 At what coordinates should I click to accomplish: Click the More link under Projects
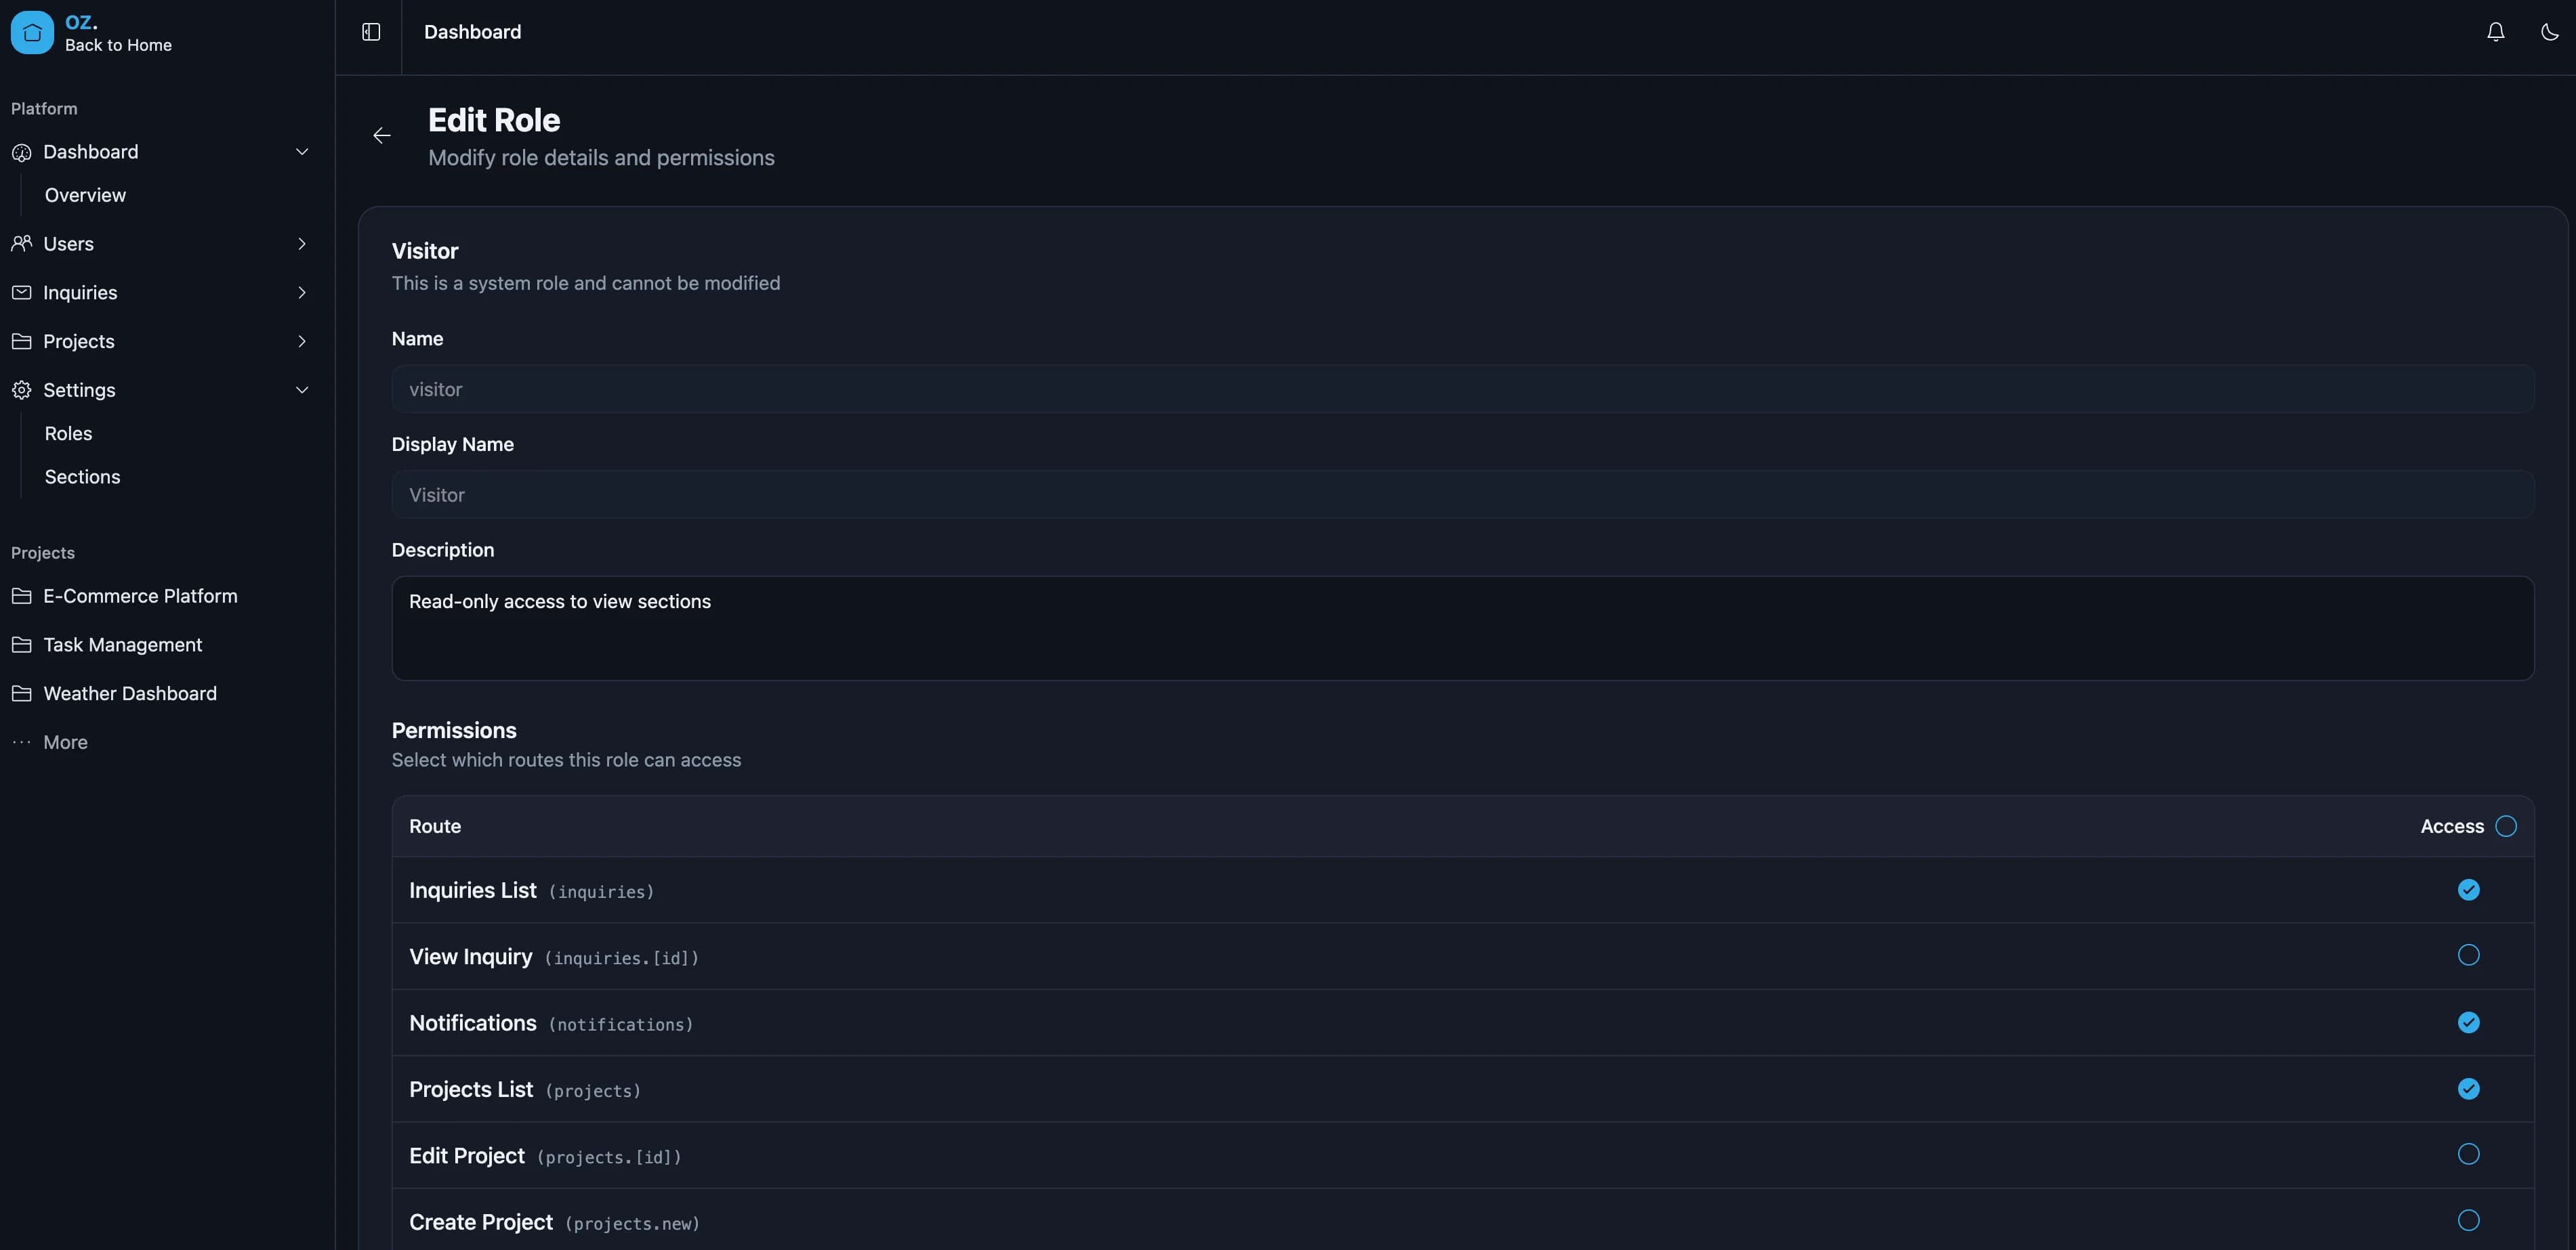click(x=65, y=741)
